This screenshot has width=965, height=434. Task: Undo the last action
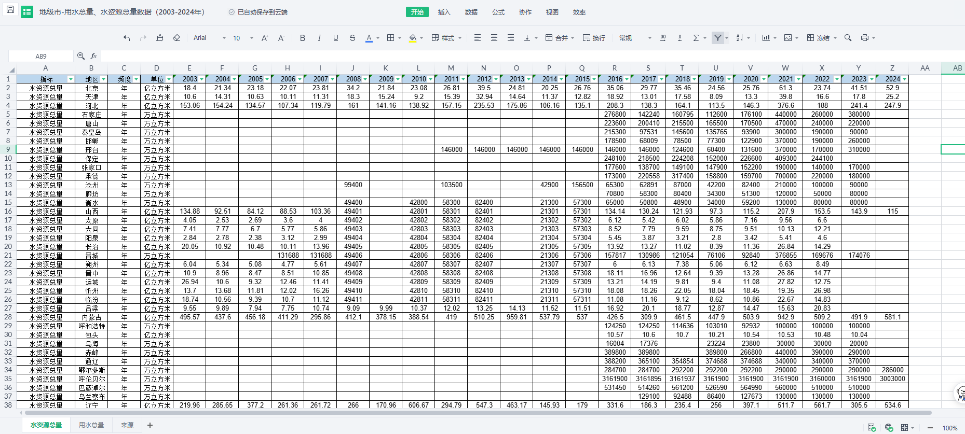click(x=127, y=38)
